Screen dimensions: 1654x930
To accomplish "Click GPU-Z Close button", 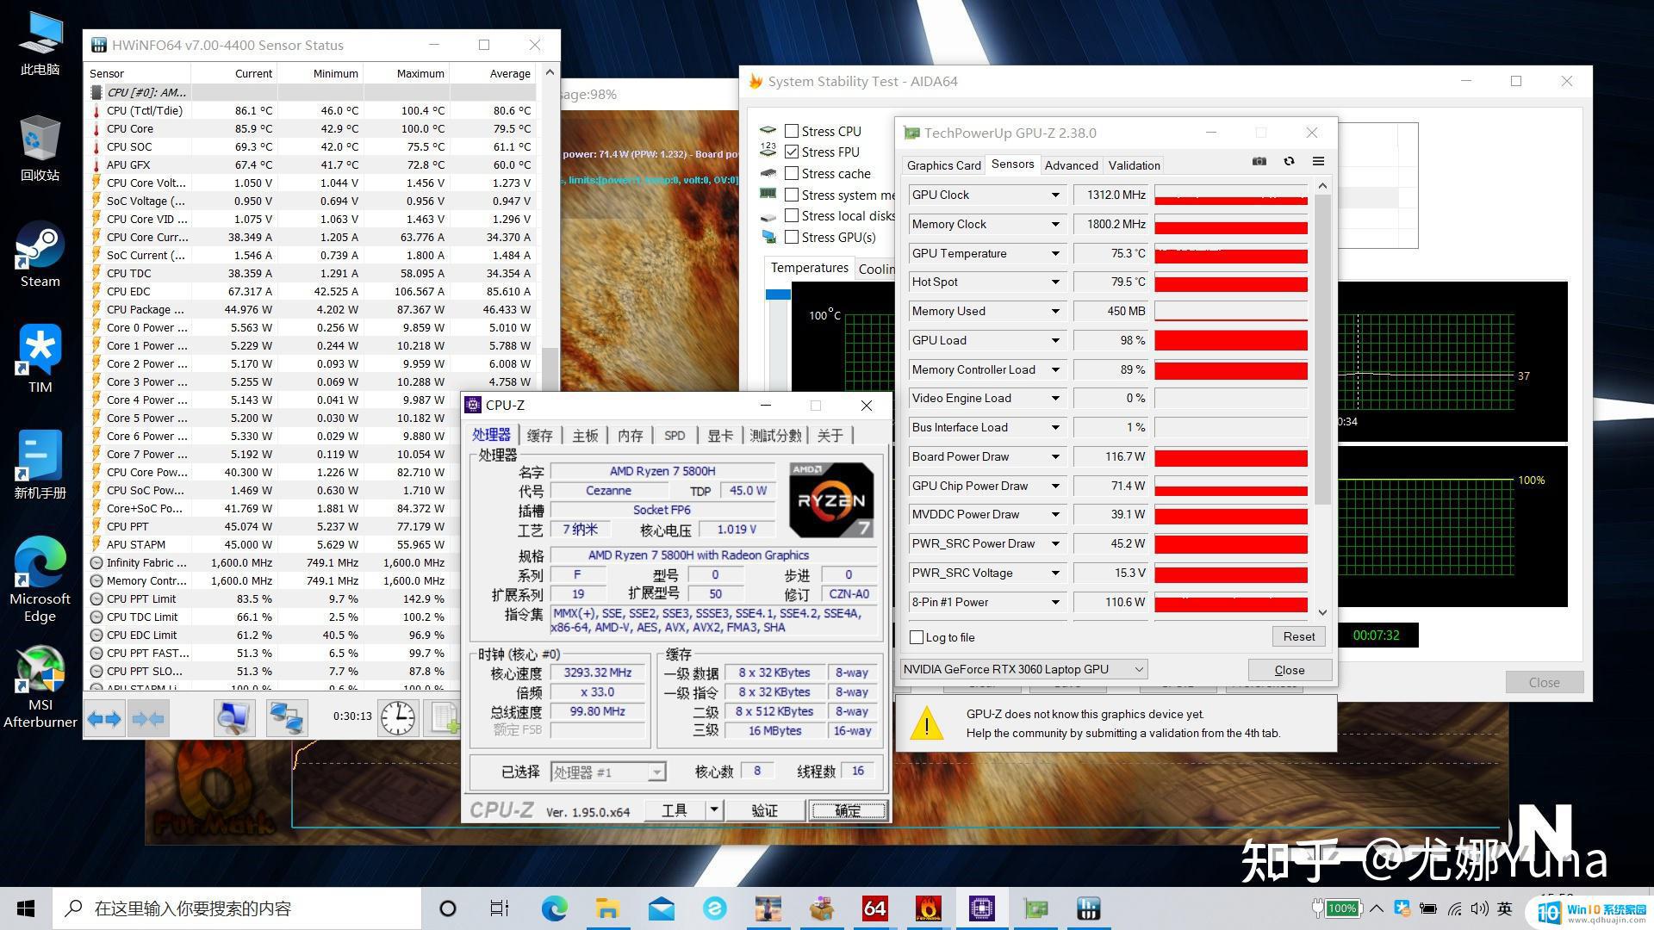I will pyautogui.click(x=1290, y=670).
